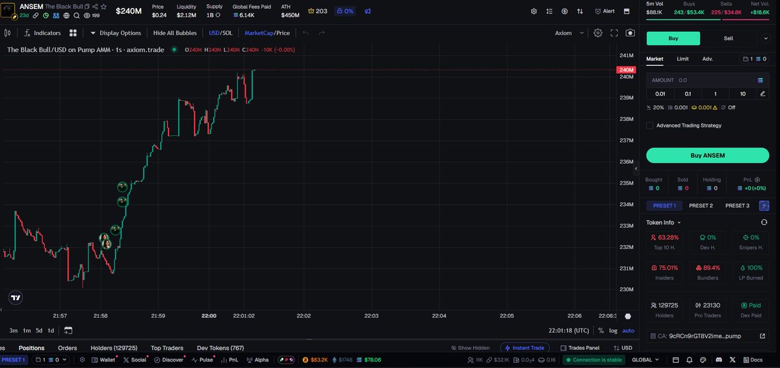
Task: Select the Buy tab
Action: coord(673,38)
